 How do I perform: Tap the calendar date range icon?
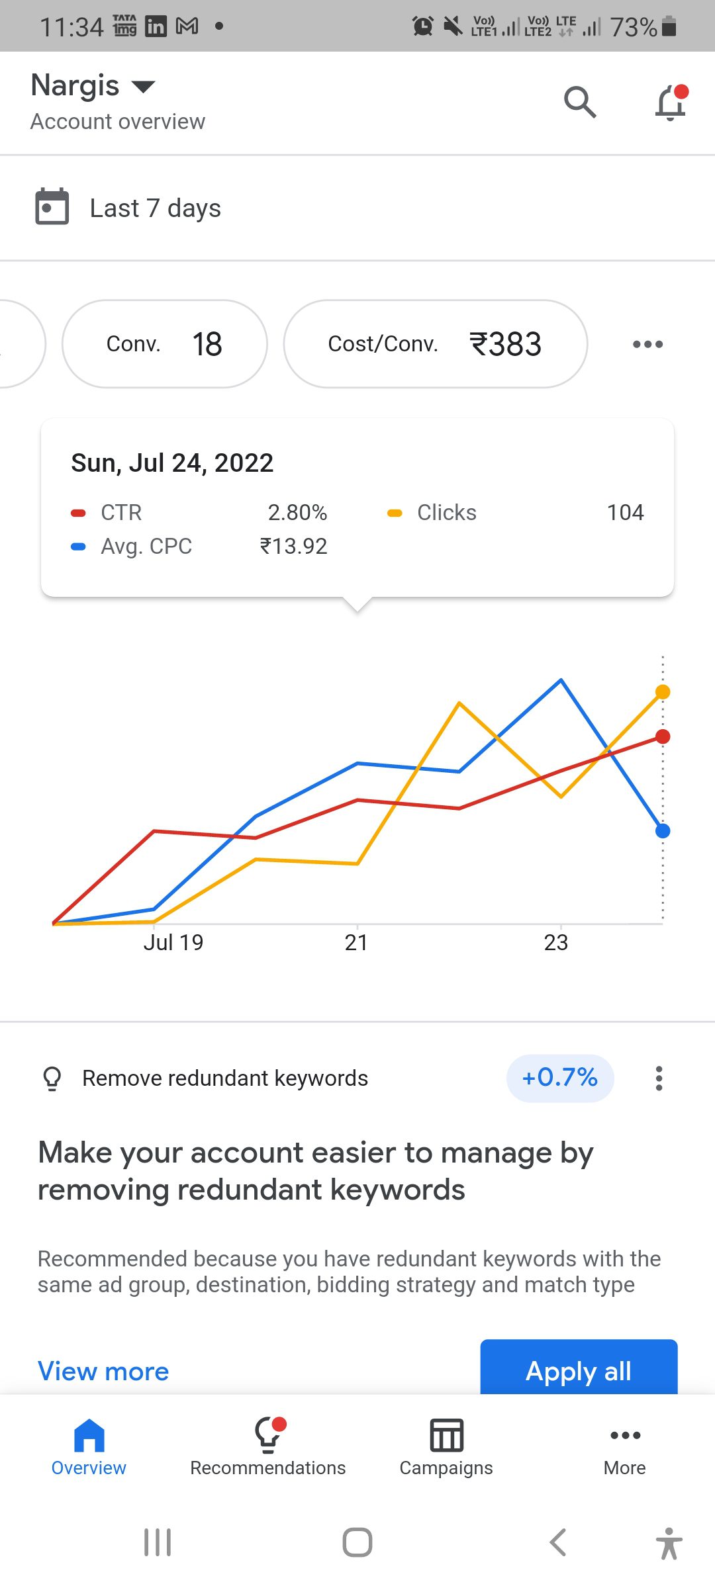pos(52,207)
